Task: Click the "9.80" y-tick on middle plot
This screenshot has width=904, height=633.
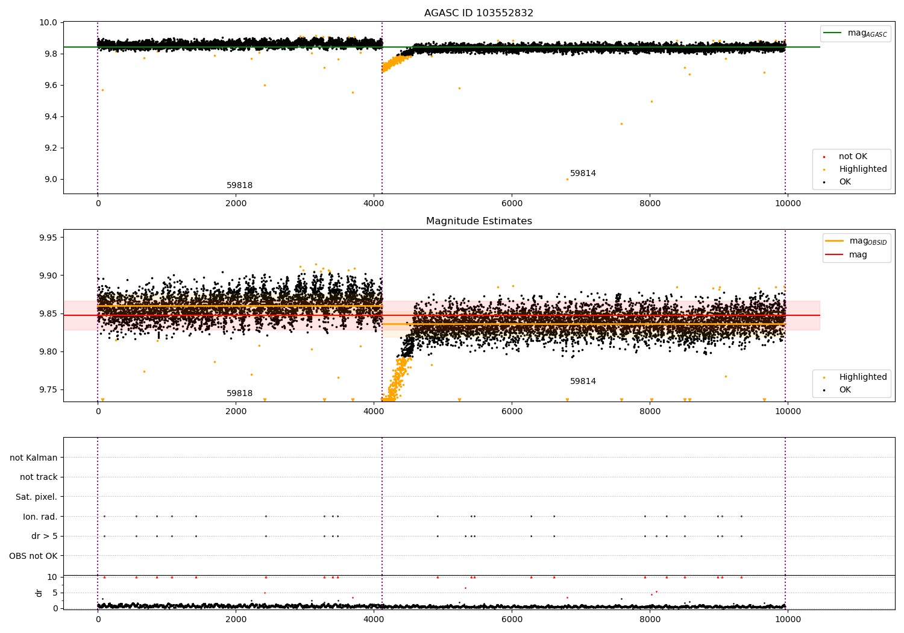Action: coord(49,352)
